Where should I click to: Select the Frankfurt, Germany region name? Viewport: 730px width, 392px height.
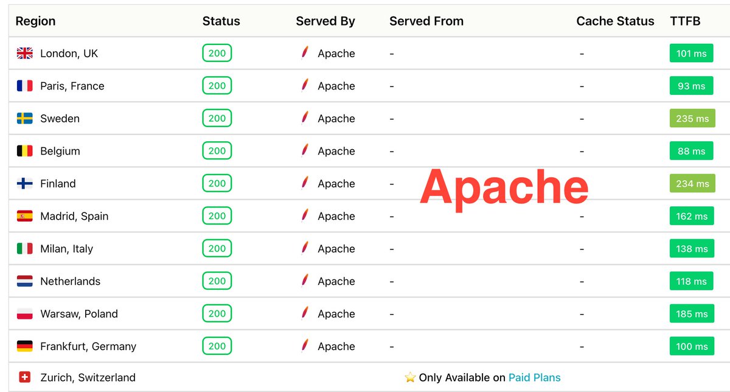(x=88, y=346)
